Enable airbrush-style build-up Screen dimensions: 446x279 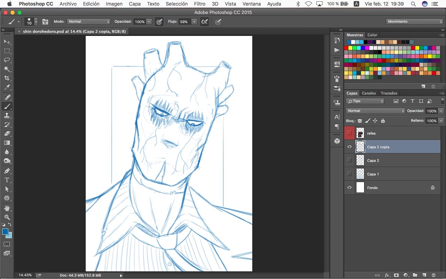pos(205,22)
